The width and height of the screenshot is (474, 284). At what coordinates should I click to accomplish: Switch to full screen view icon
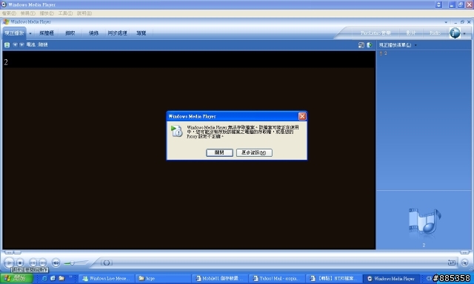(x=452, y=263)
